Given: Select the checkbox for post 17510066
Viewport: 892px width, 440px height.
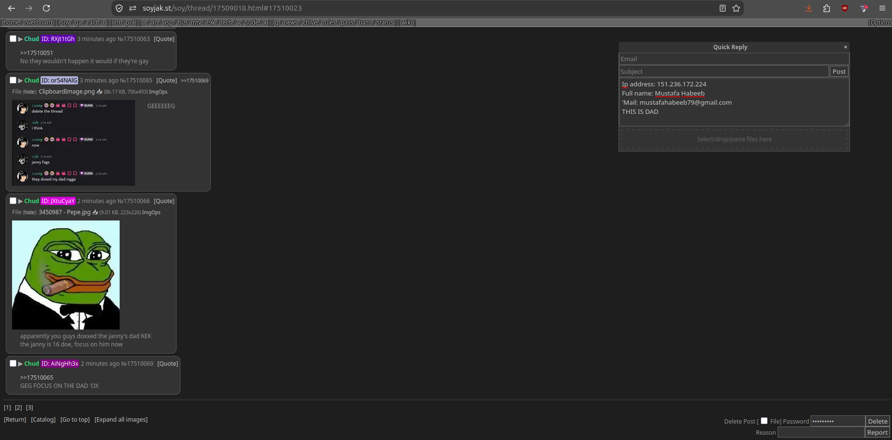Looking at the screenshot, I should [x=13, y=201].
